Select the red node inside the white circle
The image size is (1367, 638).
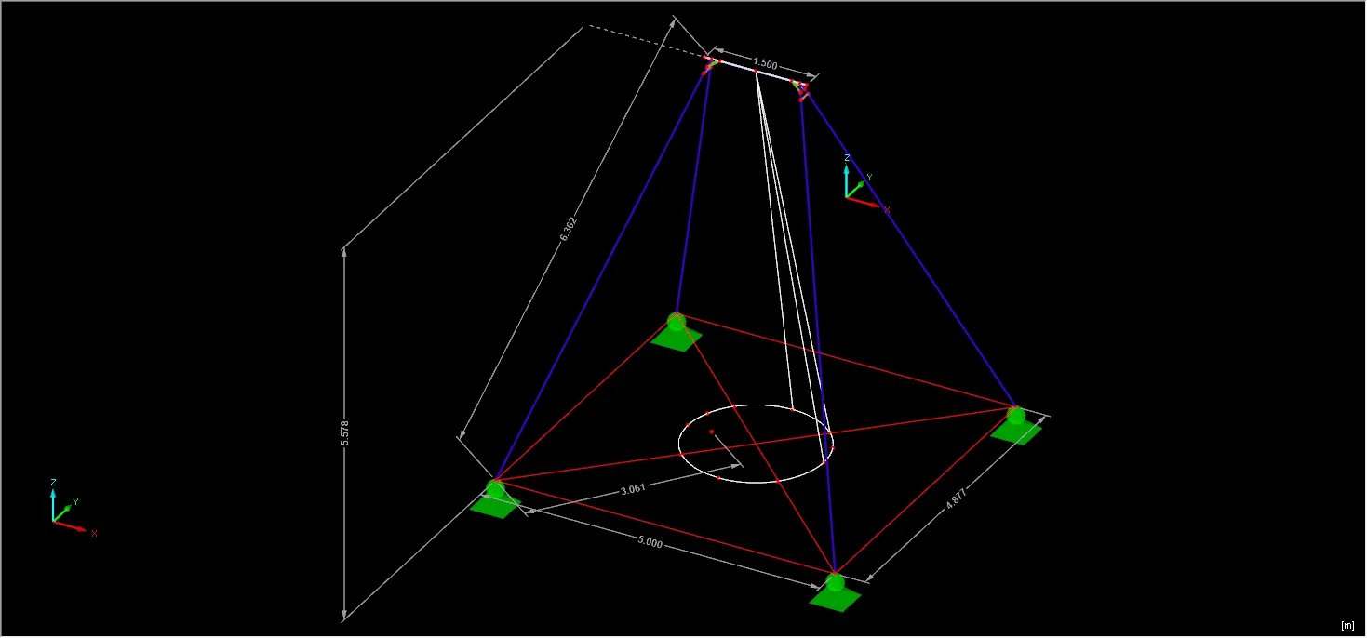point(712,432)
